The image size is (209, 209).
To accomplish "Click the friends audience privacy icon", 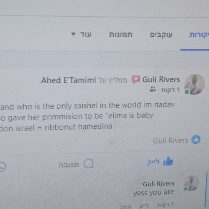I will tap(153, 89).
